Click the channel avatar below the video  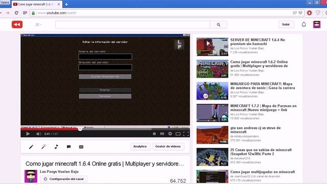(31, 176)
